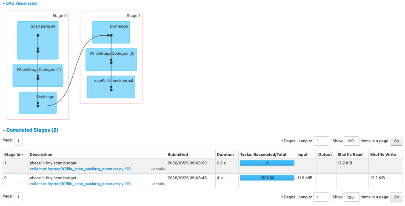Image resolution: width=405 pixels, height=206 pixels.
Task: Show +details for stage 1 row
Action: click(x=157, y=169)
